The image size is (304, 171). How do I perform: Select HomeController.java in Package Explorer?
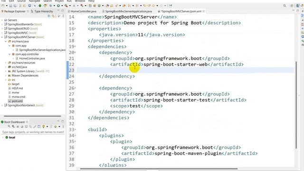point(32,58)
